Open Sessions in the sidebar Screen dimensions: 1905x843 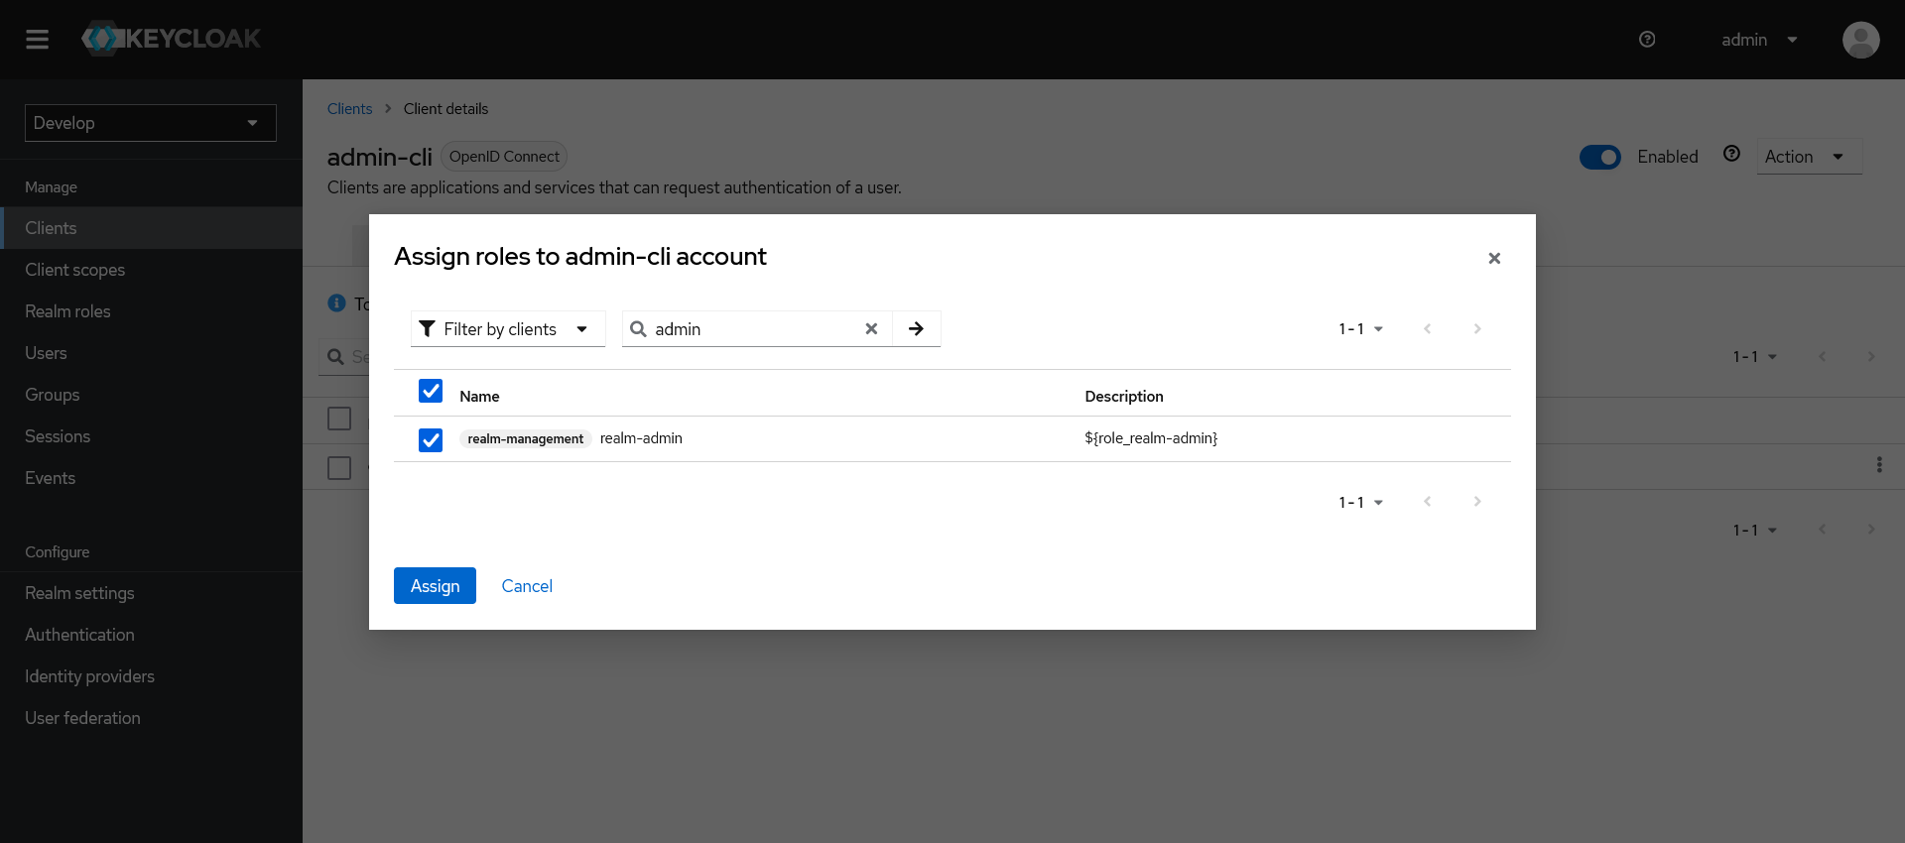point(151,436)
